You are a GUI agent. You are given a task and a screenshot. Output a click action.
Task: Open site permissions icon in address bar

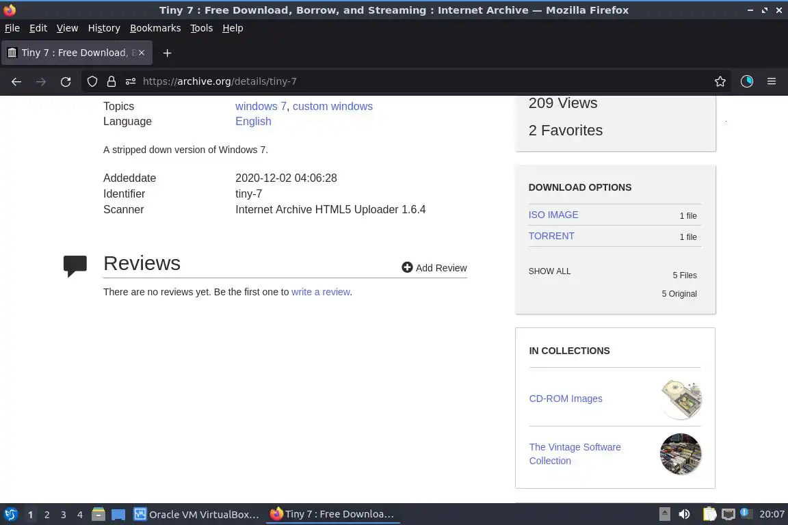click(131, 81)
